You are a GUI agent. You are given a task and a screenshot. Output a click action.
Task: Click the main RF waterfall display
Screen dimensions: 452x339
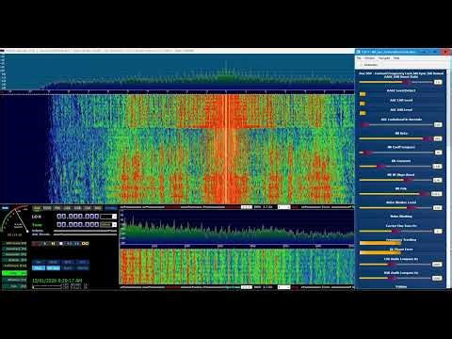(177, 149)
